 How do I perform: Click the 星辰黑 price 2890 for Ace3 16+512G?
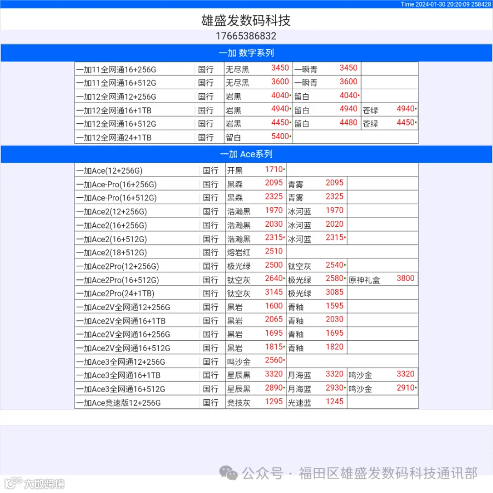click(x=275, y=388)
